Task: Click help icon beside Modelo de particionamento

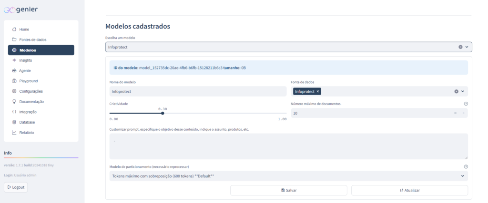Action: point(466,167)
